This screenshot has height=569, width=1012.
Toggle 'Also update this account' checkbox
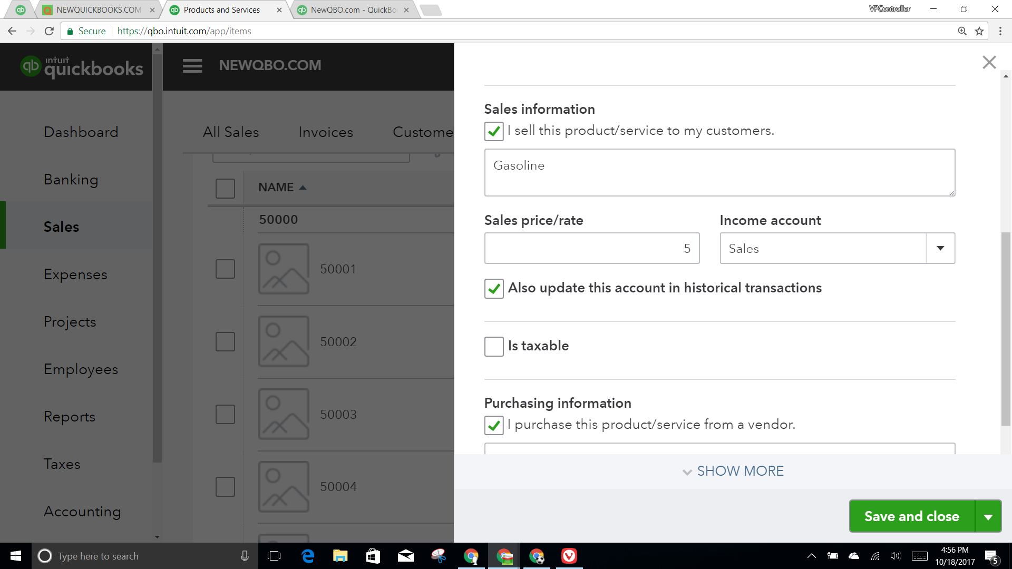tap(494, 289)
